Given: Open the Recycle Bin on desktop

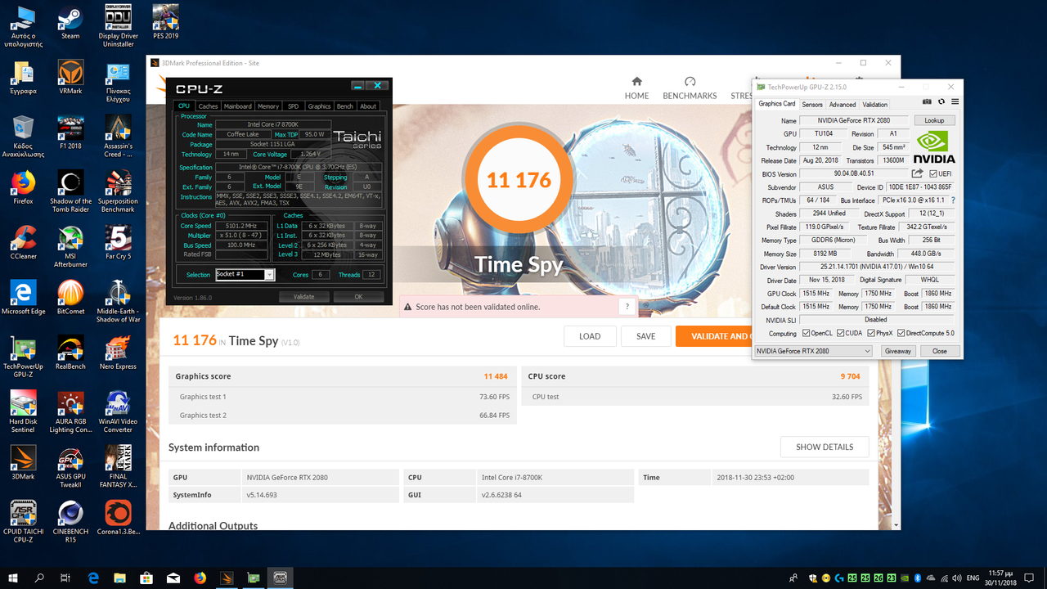Looking at the screenshot, I should pyautogui.click(x=23, y=136).
